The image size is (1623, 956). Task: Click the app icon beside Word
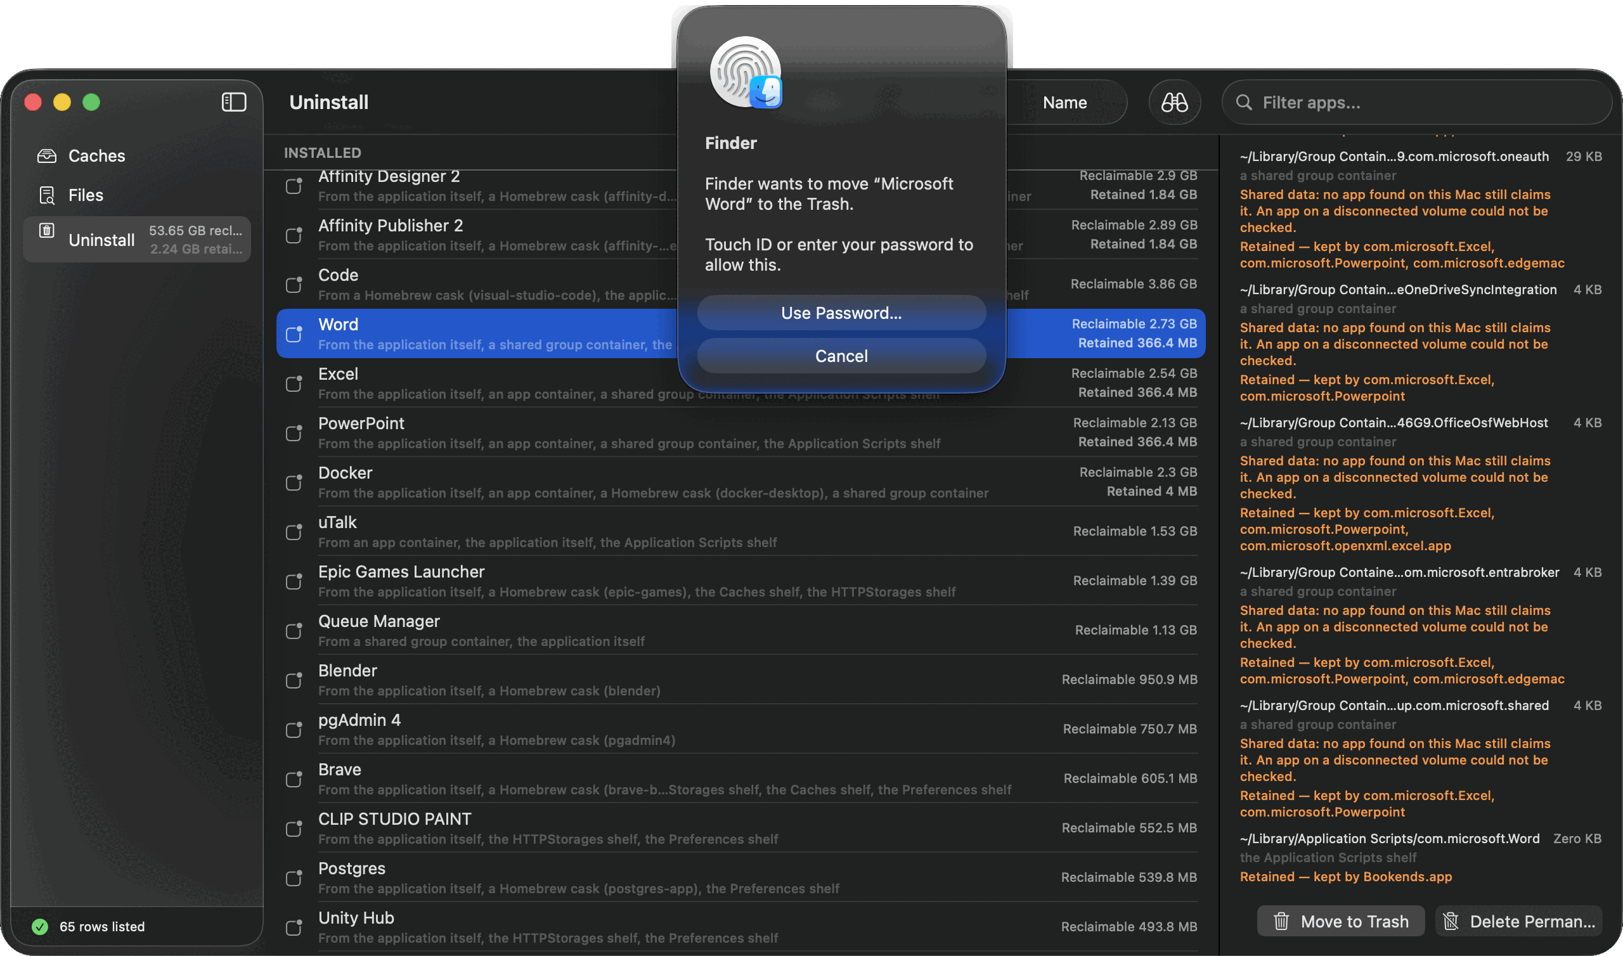click(x=294, y=333)
